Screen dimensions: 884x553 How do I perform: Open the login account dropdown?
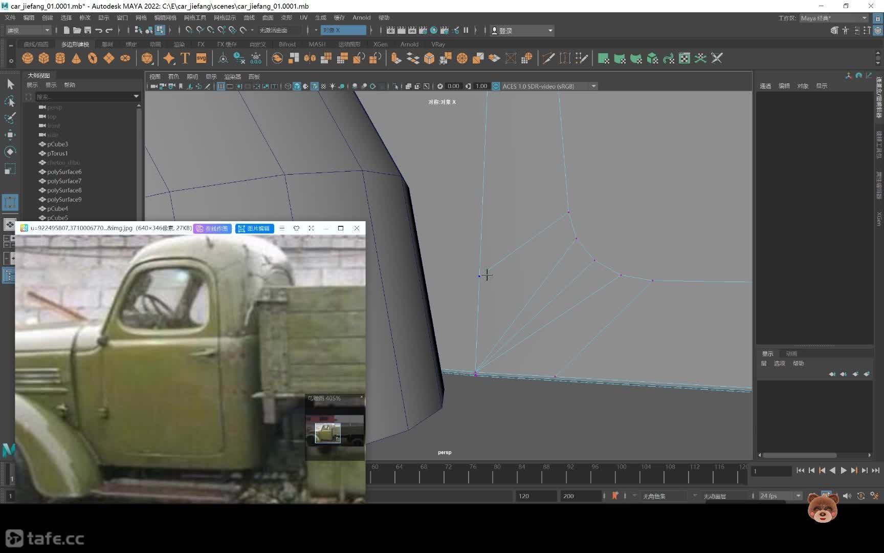[522, 30]
